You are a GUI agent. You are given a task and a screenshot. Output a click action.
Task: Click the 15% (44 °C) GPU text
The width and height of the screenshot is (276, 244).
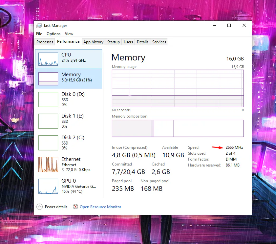72,191
